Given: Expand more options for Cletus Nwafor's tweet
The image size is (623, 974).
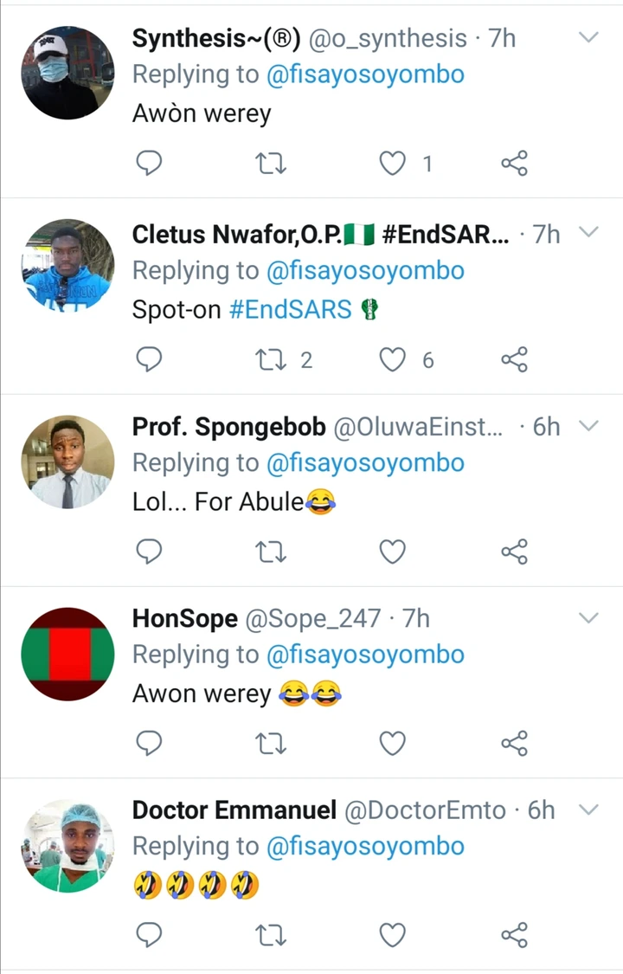Looking at the screenshot, I should pyautogui.click(x=588, y=233).
